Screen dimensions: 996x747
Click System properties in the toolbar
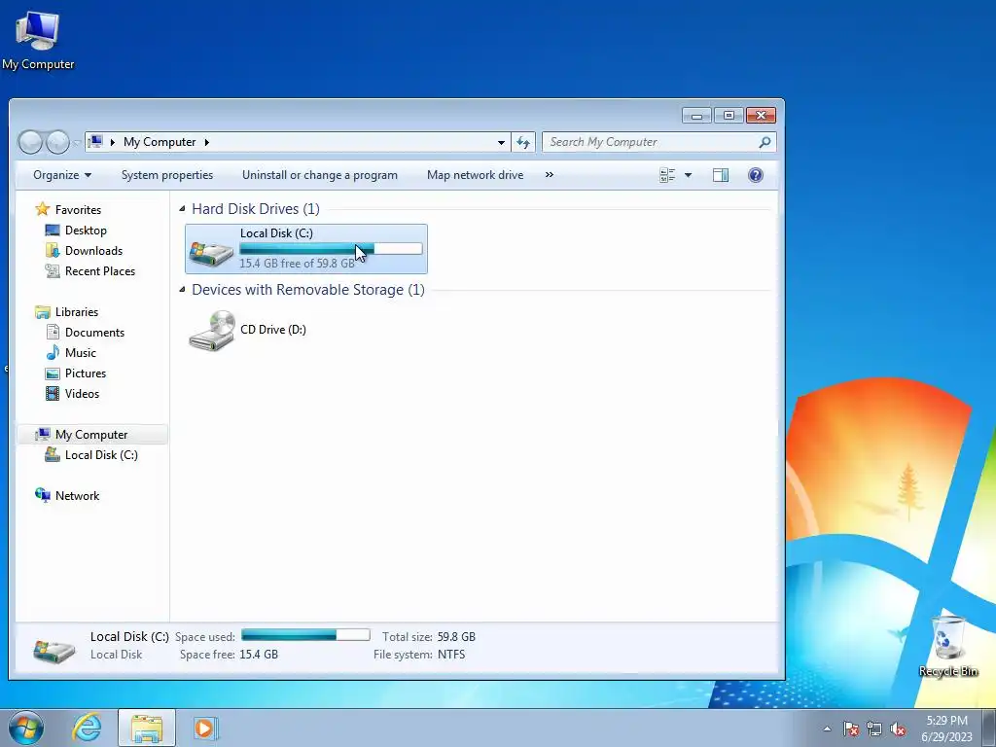[167, 175]
